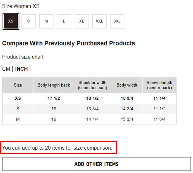Switch size chart units to INCH
This screenshot has width=193, height=173.
pyautogui.click(x=21, y=69)
